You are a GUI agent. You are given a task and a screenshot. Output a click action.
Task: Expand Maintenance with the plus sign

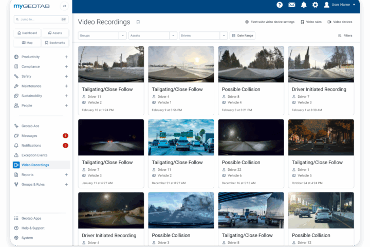click(66, 86)
